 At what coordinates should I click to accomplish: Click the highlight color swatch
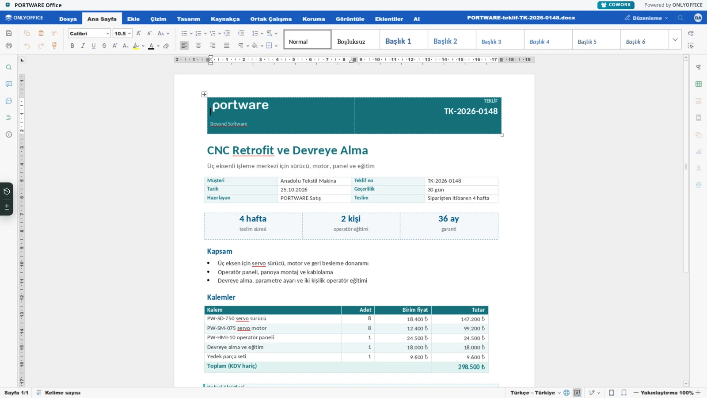(x=136, y=46)
